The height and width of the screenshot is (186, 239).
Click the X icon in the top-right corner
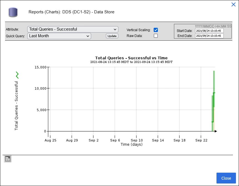233,4
